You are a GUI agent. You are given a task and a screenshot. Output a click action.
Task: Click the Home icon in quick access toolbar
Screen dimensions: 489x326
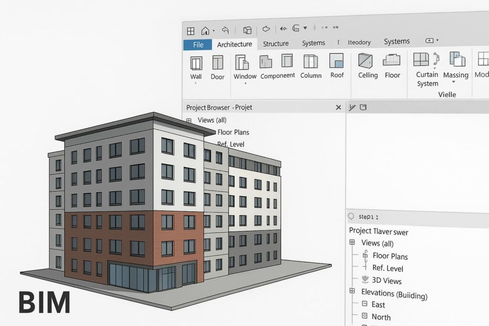click(205, 31)
